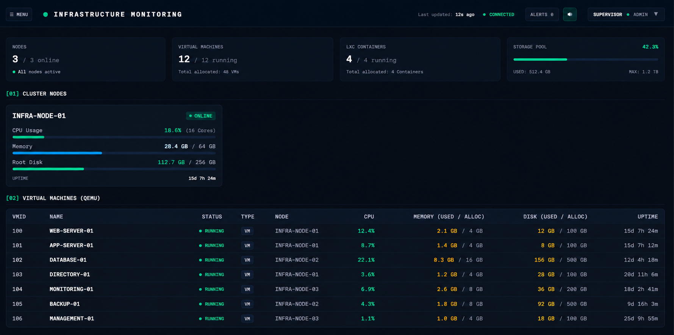Click INFRA-NODE-03 in the MANAGEMENT-01 row

[x=297, y=319]
